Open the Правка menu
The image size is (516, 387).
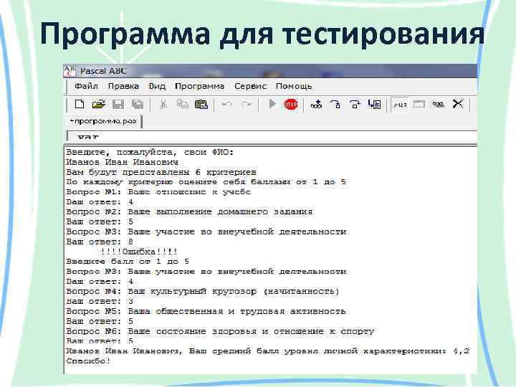pyautogui.click(x=123, y=86)
